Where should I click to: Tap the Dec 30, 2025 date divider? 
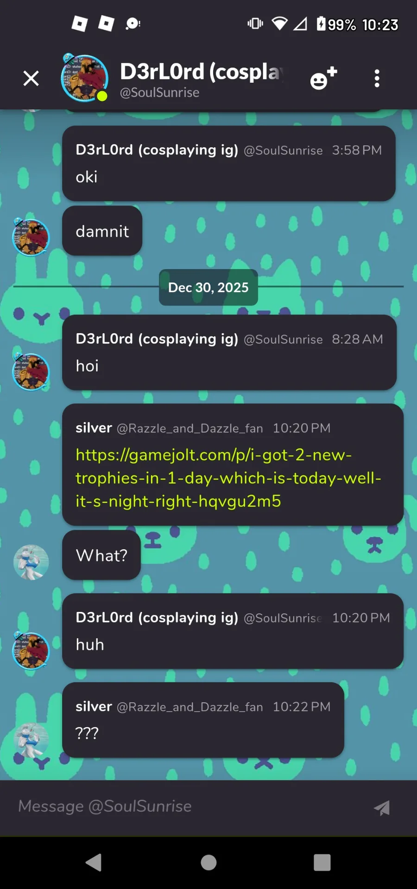(208, 287)
